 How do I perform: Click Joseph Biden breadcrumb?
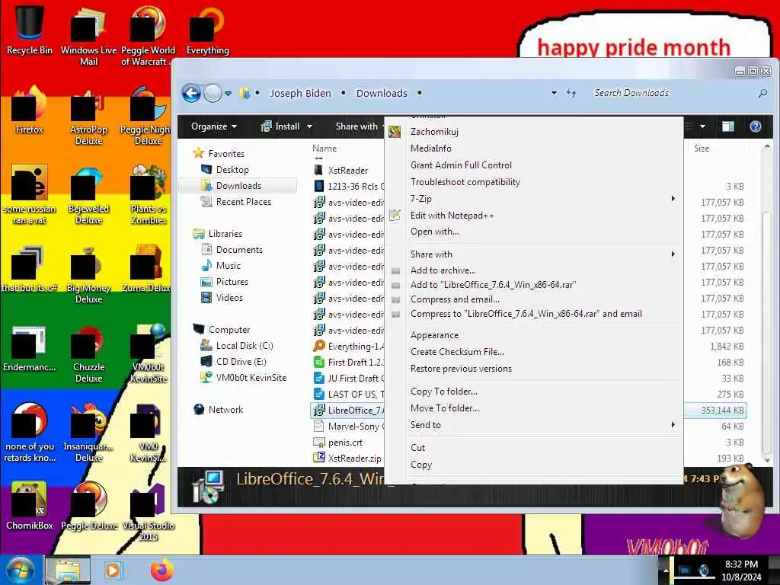[x=300, y=93]
